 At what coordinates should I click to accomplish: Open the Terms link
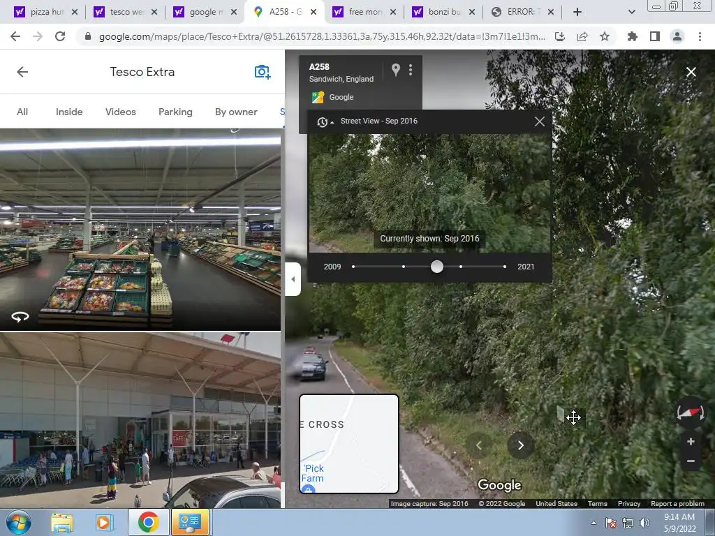pyautogui.click(x=598, y=504)
